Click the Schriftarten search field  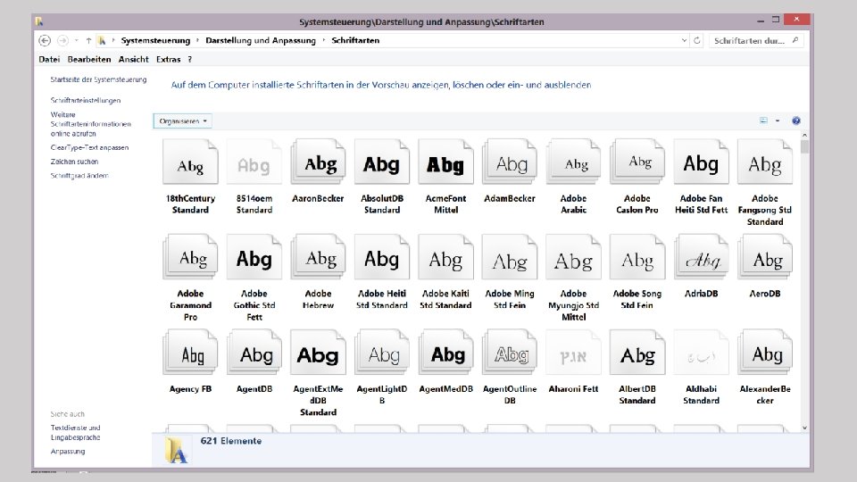756,40
